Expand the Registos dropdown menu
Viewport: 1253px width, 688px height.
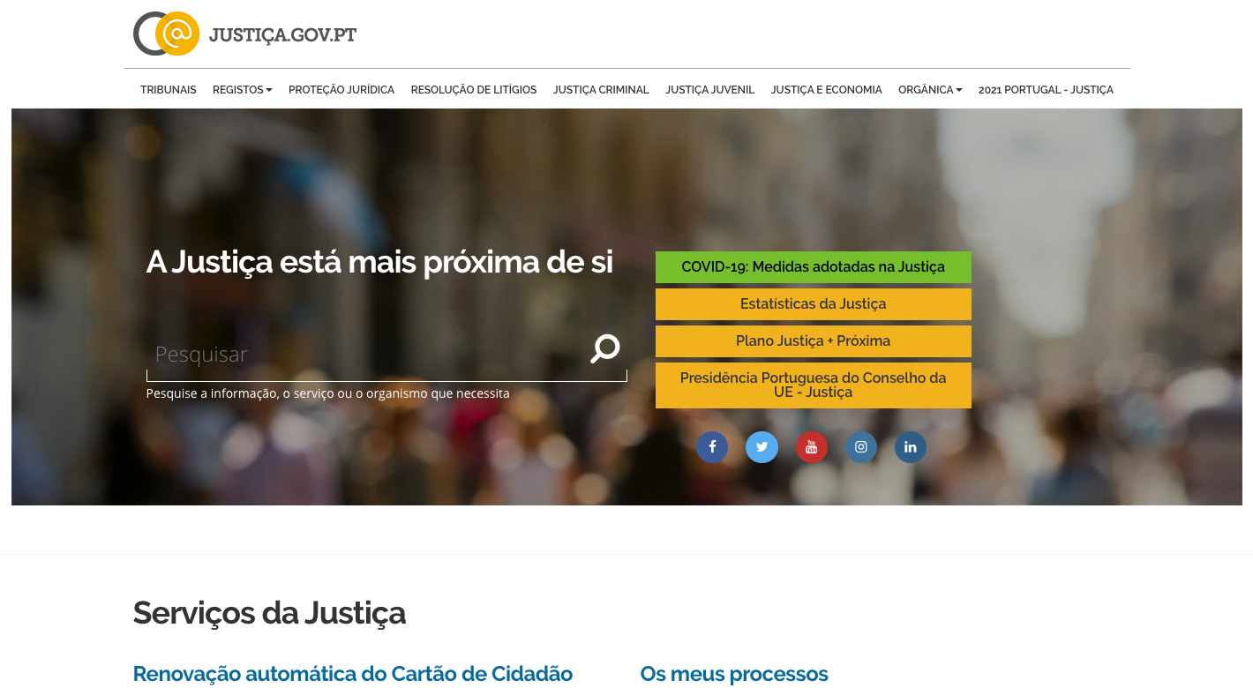tap(242, 90)
